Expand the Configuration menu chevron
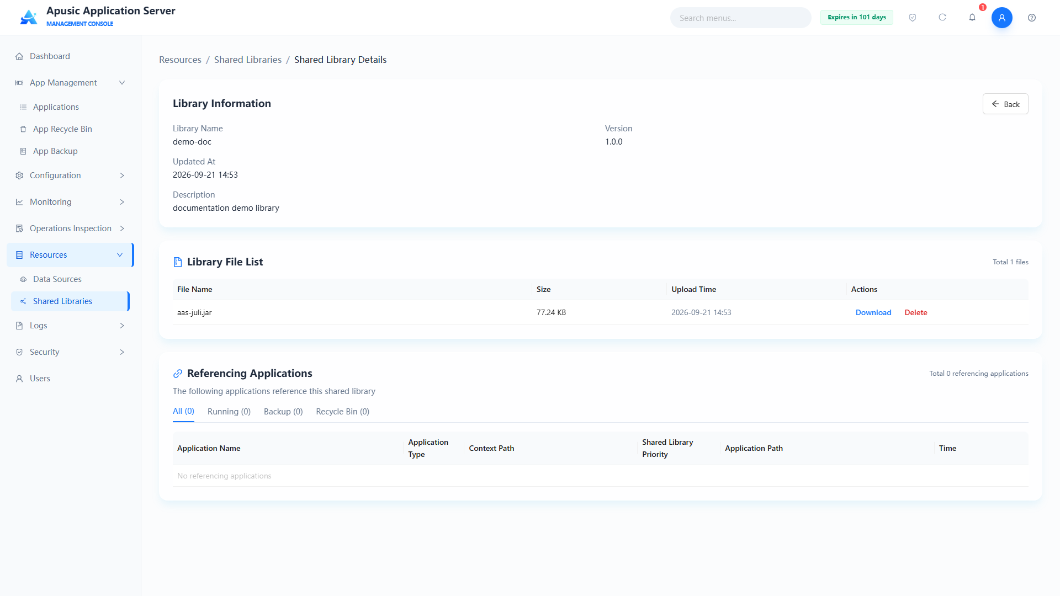 122,175
